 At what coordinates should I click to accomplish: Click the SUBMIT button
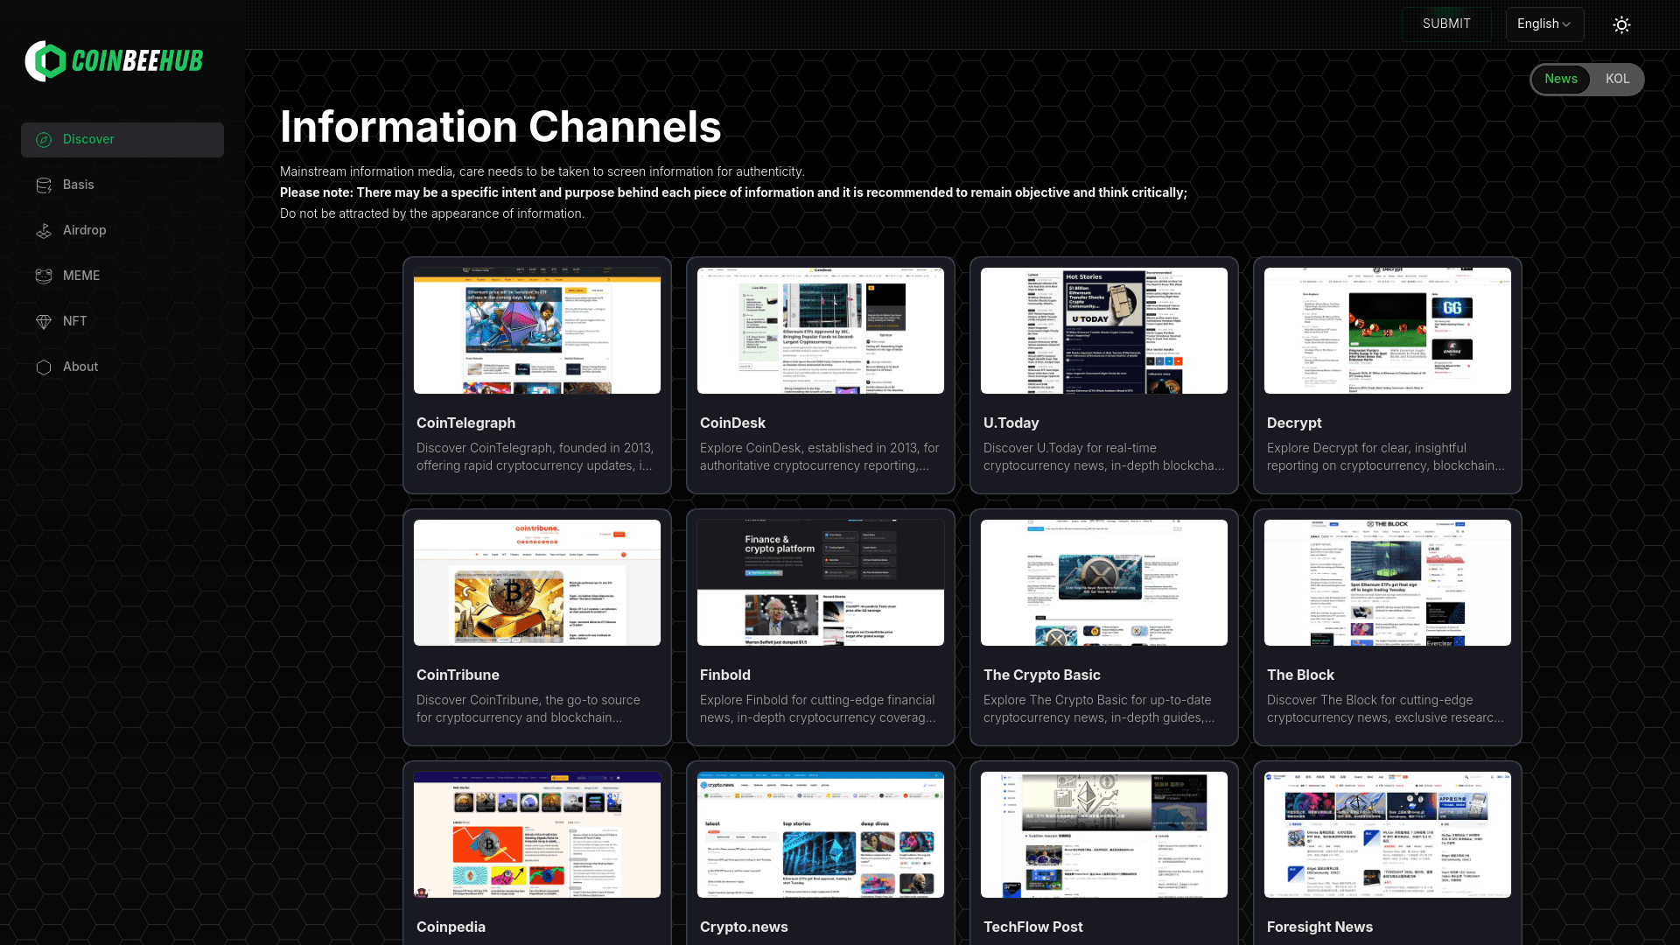(1446, 24)
